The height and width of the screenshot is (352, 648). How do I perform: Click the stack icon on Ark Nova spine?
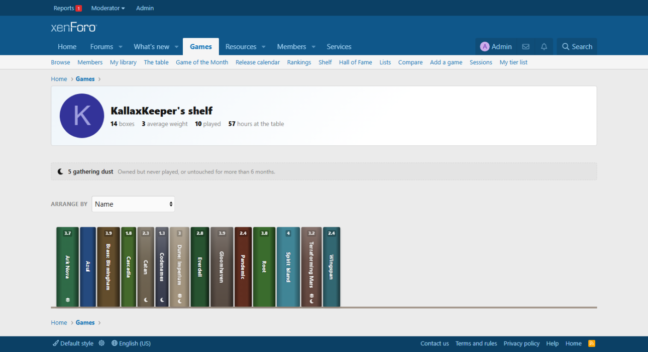pos(68,300)
